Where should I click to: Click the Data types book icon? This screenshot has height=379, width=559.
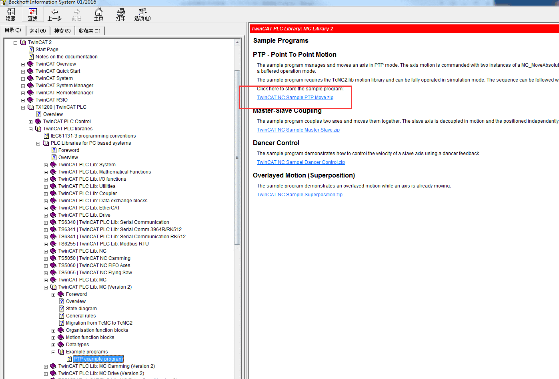tap(61, 344)
